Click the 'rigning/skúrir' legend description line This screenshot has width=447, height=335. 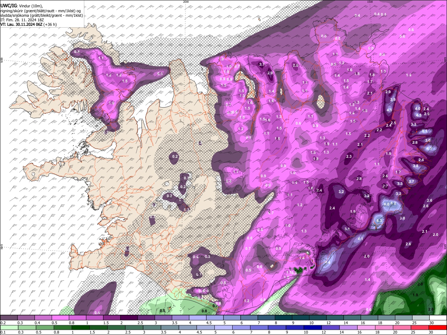pos(40,10)
